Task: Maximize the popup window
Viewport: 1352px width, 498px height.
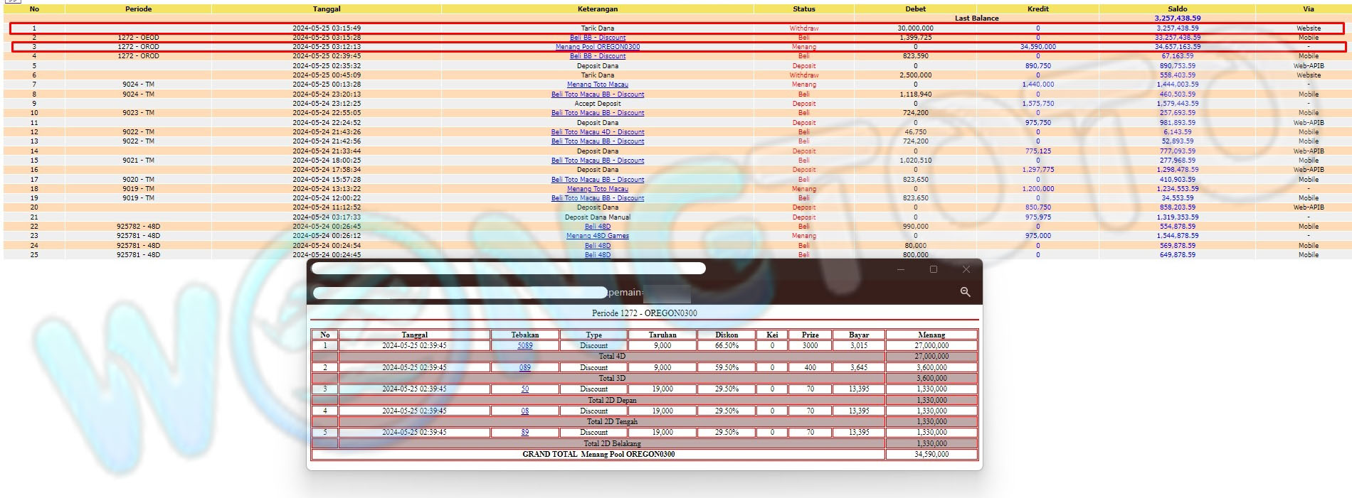Action: coord(934,269)
